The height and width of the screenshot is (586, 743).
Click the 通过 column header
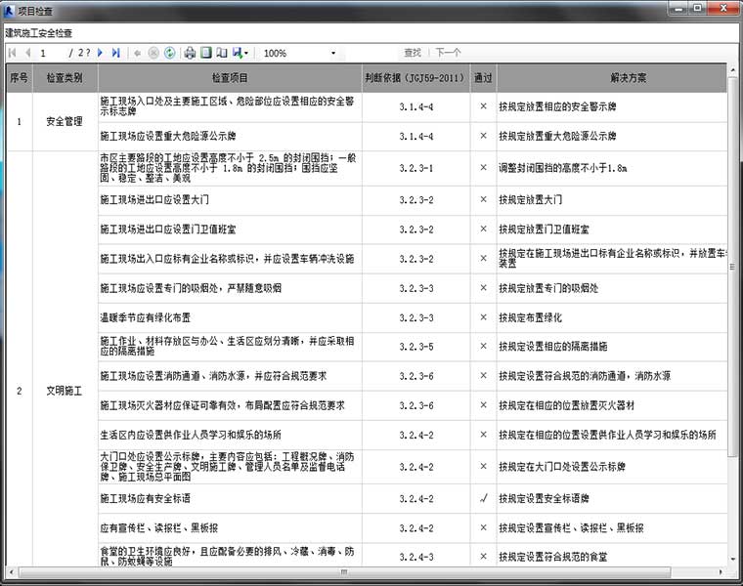[x=483, y=78]
